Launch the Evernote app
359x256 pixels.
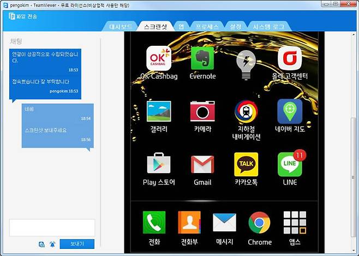202,58
